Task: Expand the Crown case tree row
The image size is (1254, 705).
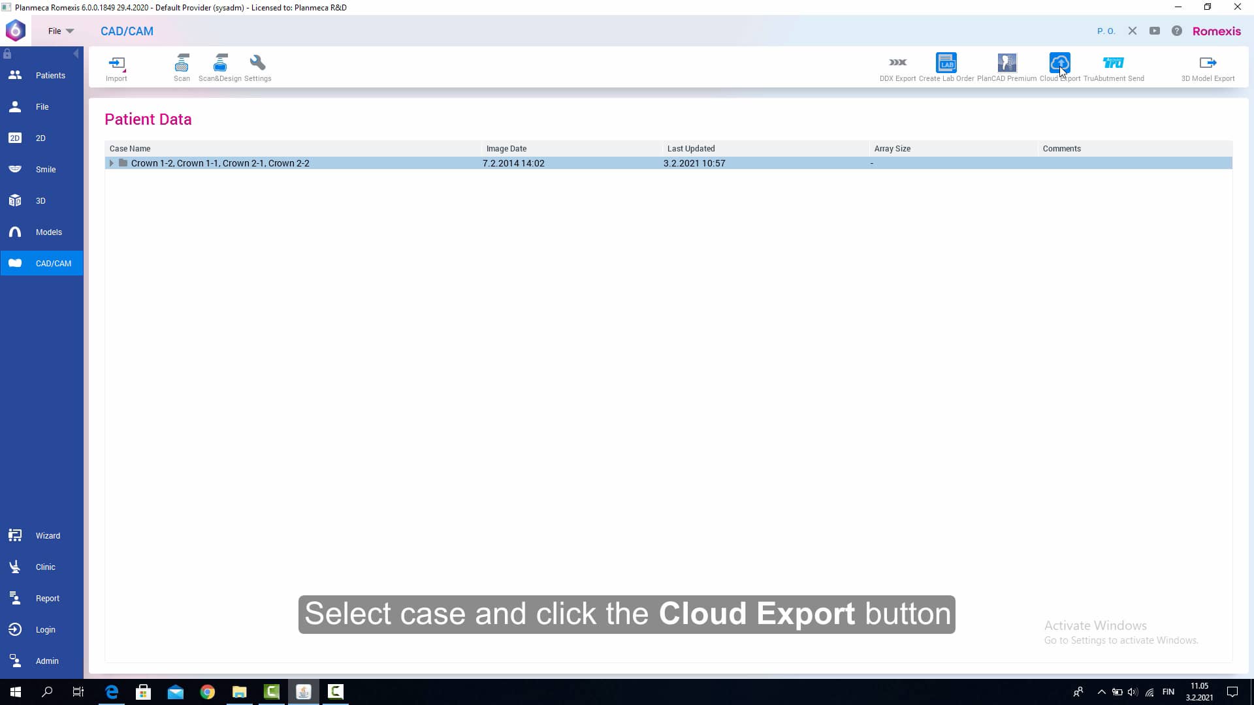Action: pyautogui.click(x=111, y=163)
